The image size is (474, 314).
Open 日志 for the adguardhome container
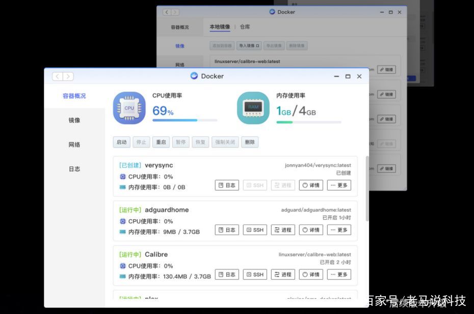point(227,230)
